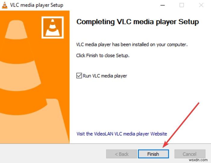The image size is (211, 163).
Task: Click Finish to close Setup
Action: click(153, 154)
